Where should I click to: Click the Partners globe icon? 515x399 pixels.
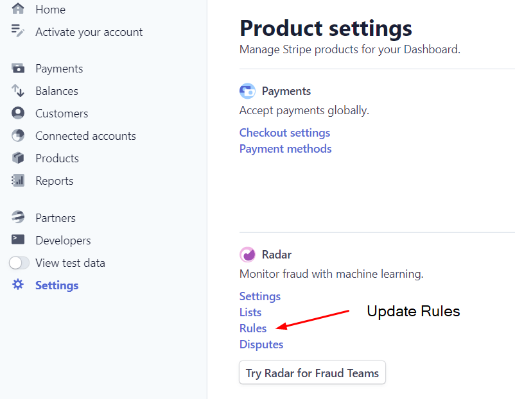point(18,217)
